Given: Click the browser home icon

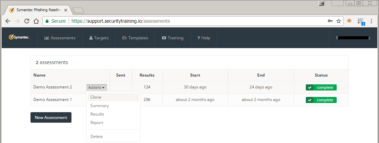Looking at the screenshot, I should [36, 21].
